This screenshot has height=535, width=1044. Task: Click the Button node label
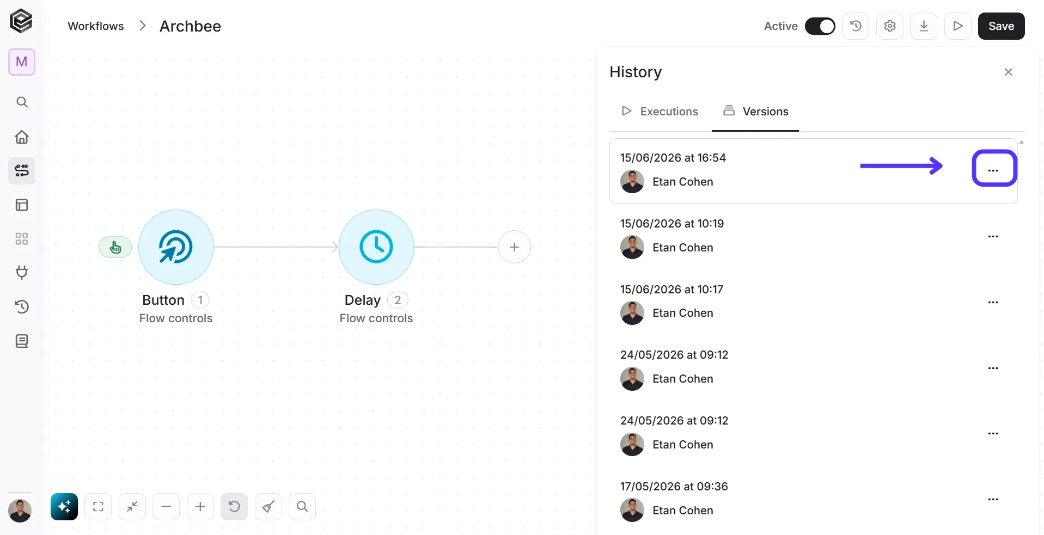(163, 300)
